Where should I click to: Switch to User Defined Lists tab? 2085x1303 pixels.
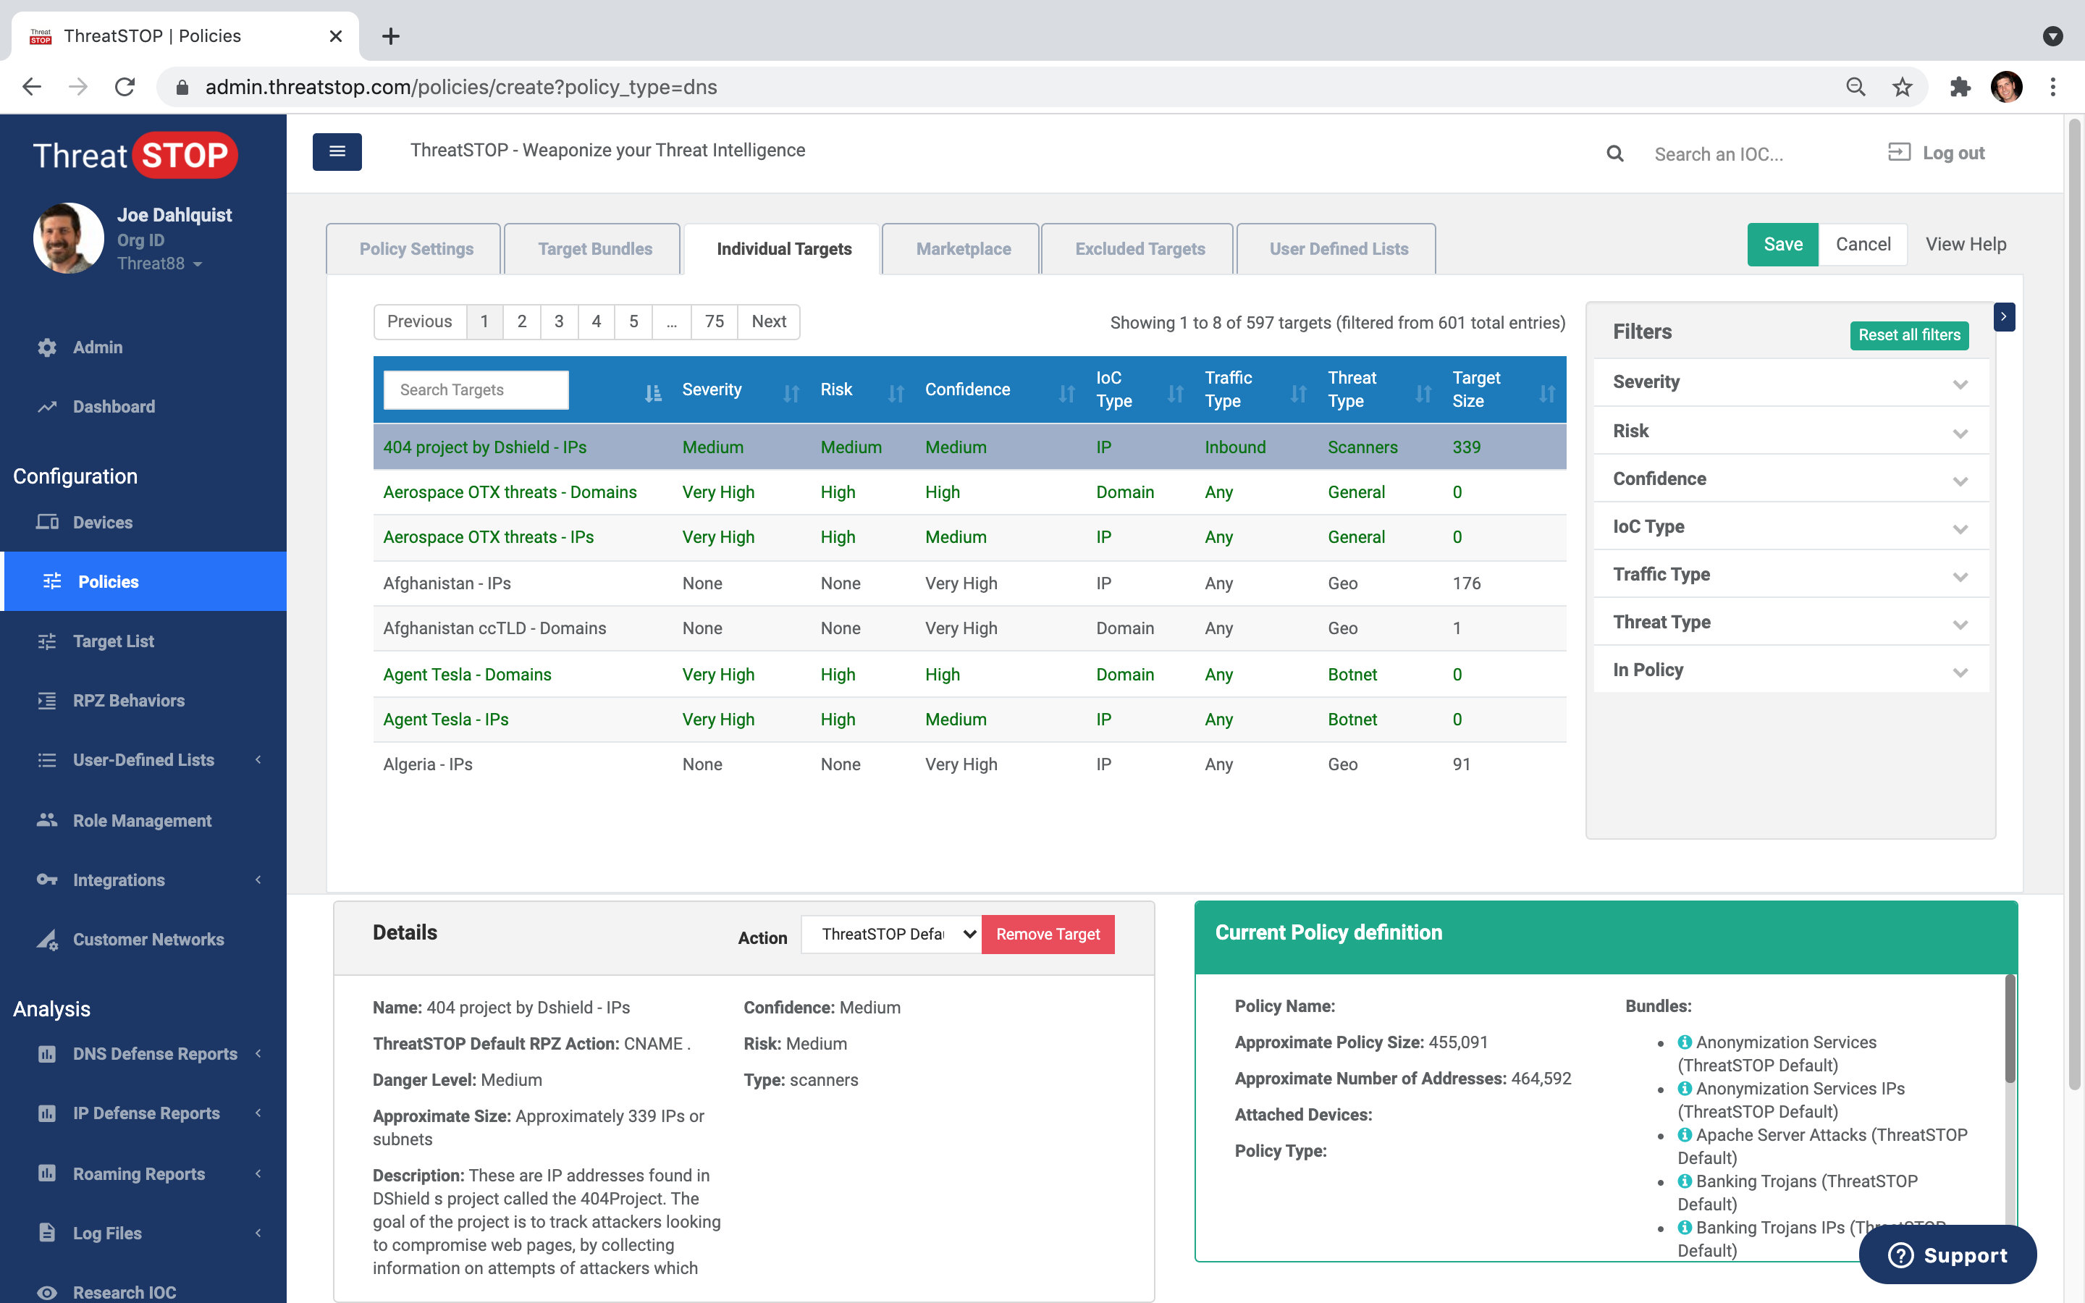1338,249
